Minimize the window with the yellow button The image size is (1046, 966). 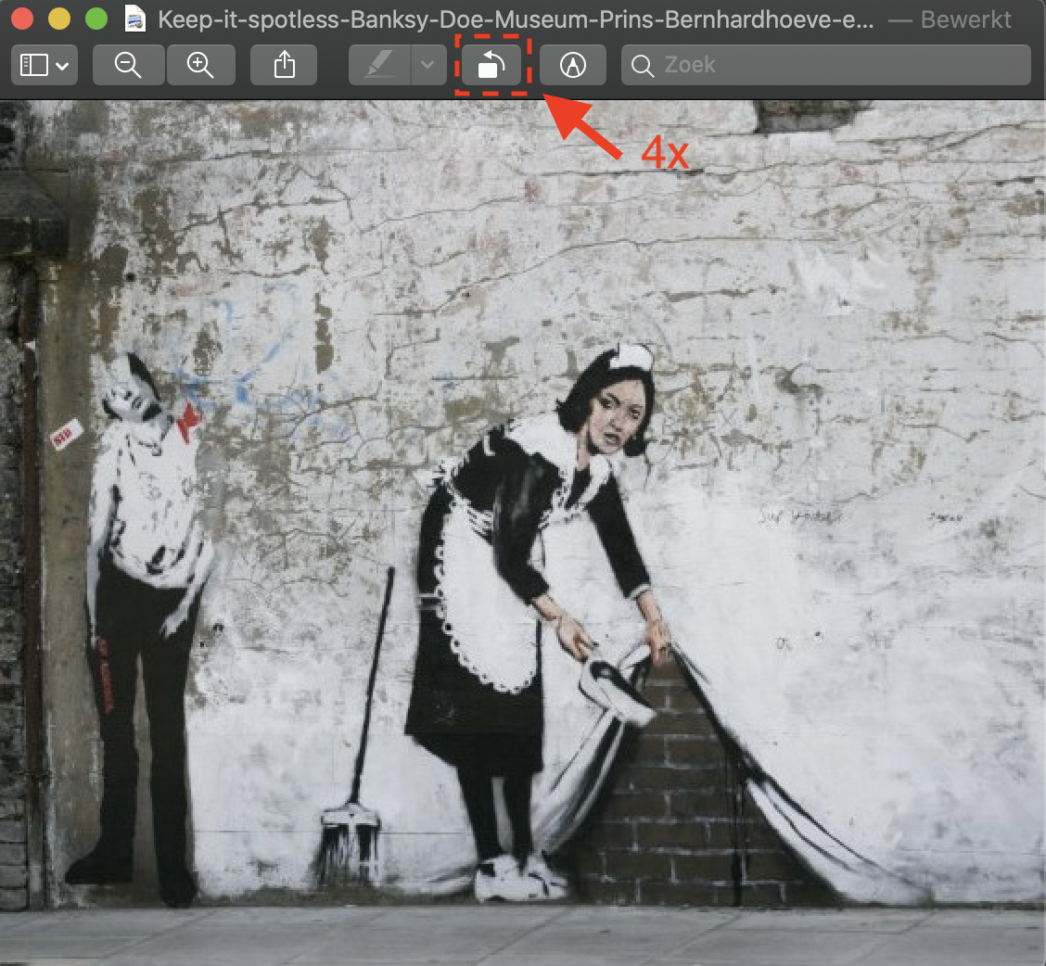click(59, 19)
